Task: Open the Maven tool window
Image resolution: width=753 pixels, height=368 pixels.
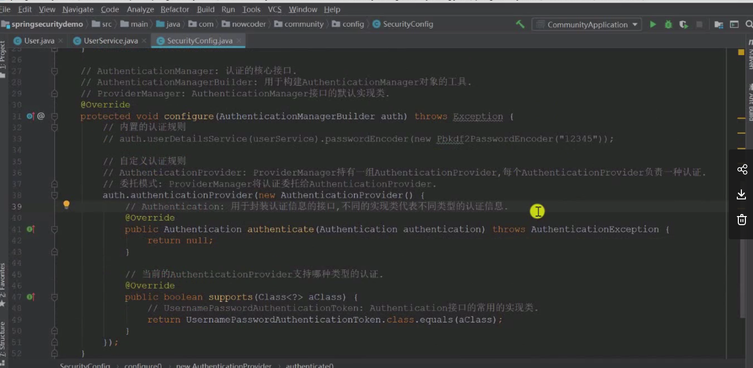Action: (x=750, y=54)
